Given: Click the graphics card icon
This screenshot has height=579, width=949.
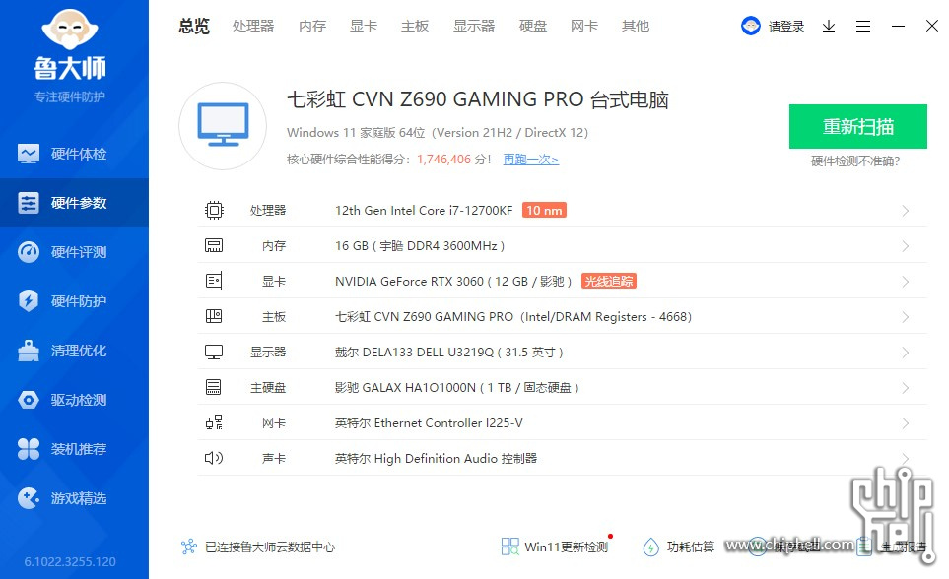Looking at the screenshot, I should [214, 281].
